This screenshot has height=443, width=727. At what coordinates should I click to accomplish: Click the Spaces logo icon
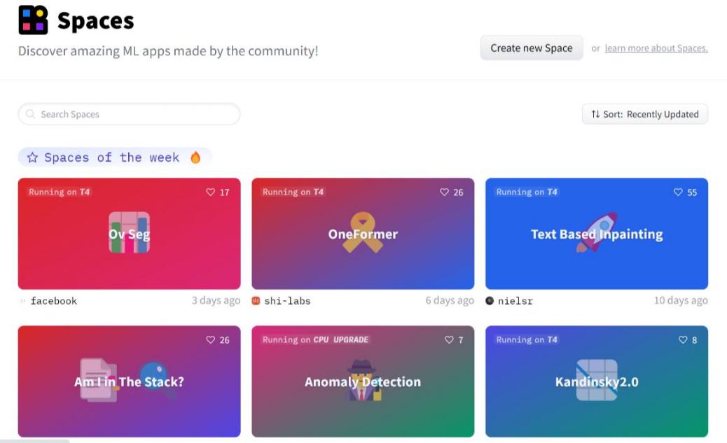(x=33, y=20)
